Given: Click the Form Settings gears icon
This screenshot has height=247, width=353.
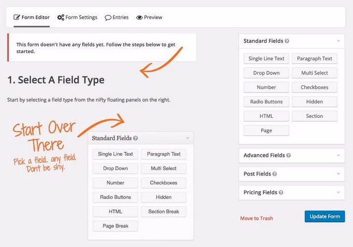Looking at the screenshot, I should (x=61, y=17).
